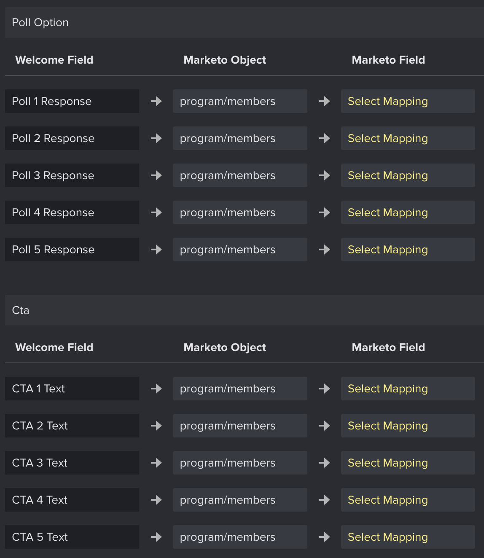Click the Cta section header

coord(245,310)
